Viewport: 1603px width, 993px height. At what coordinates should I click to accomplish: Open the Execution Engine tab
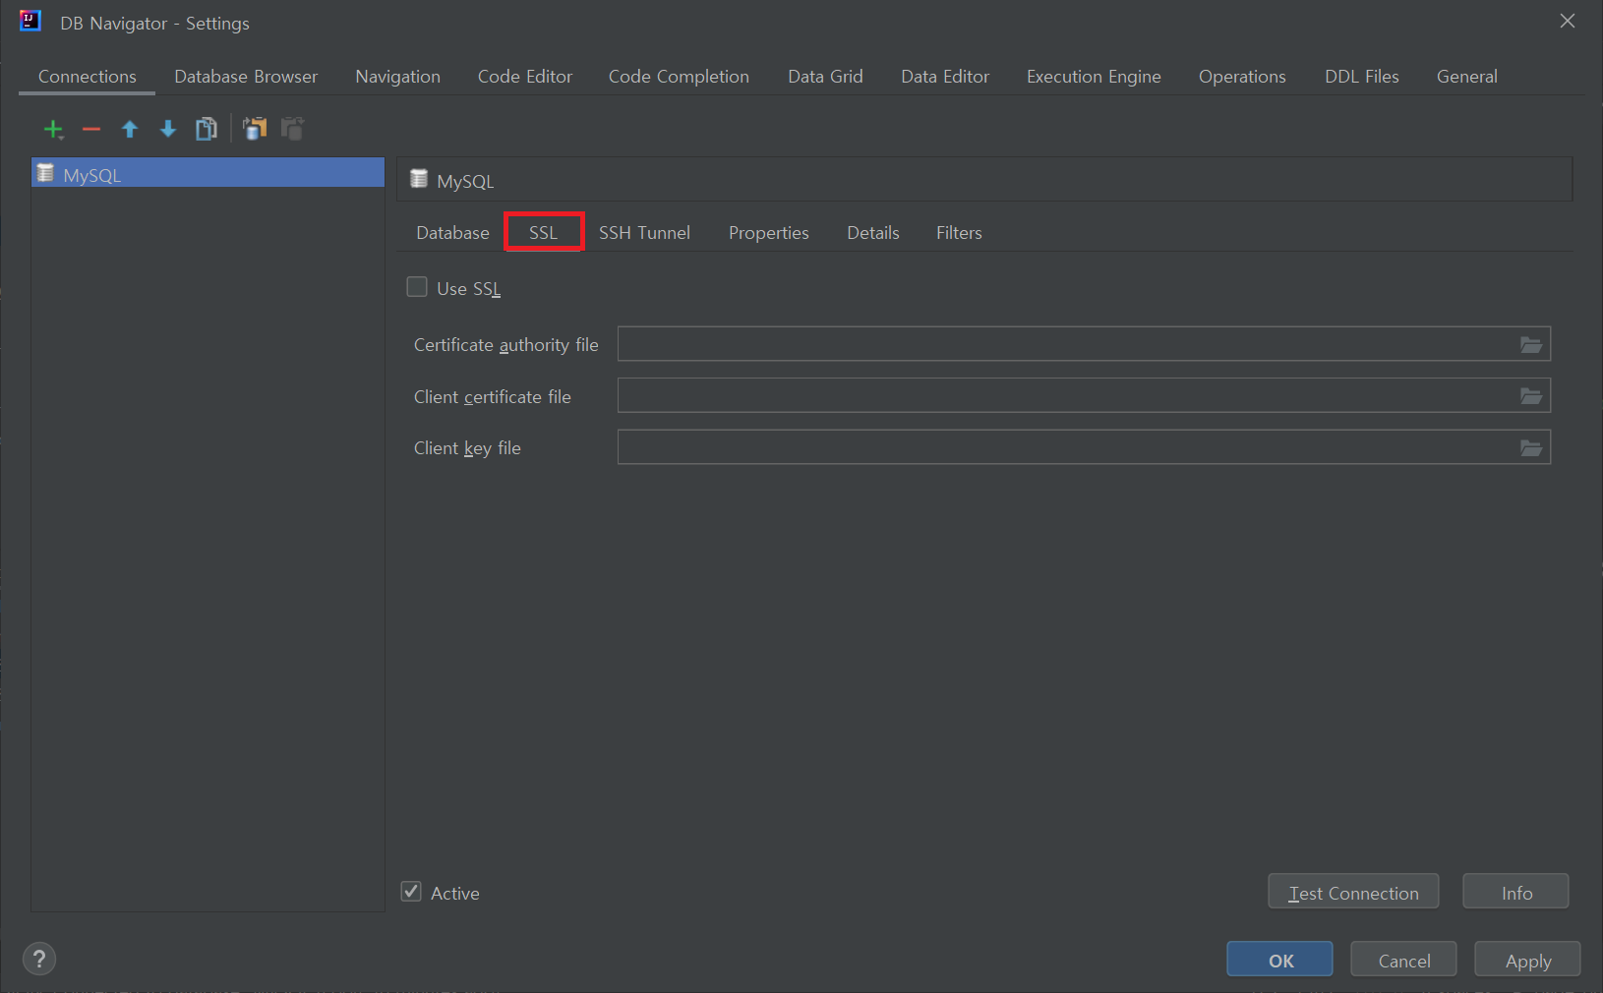(1094, 77)
